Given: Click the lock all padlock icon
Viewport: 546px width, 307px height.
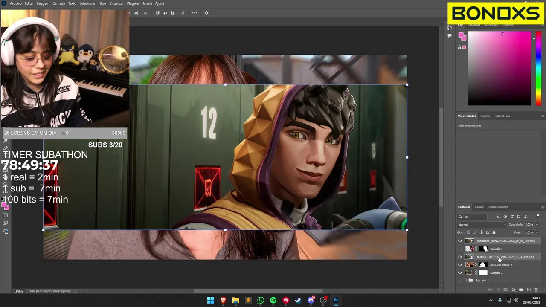Looking at the screenshot, I should (x=494, y=232).
